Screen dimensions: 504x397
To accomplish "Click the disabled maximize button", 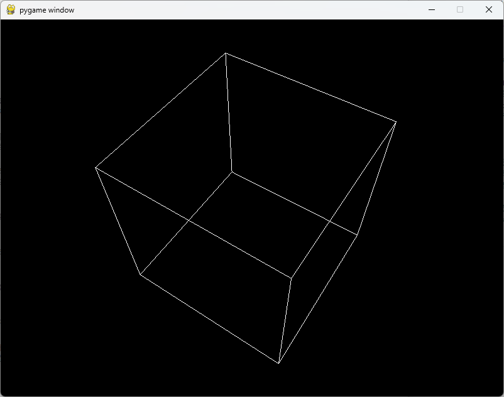I will tap(460, 9).
